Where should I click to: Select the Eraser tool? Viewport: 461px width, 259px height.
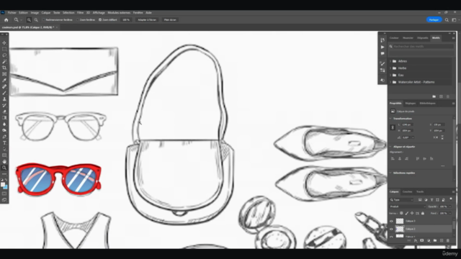tap(4, 112)
